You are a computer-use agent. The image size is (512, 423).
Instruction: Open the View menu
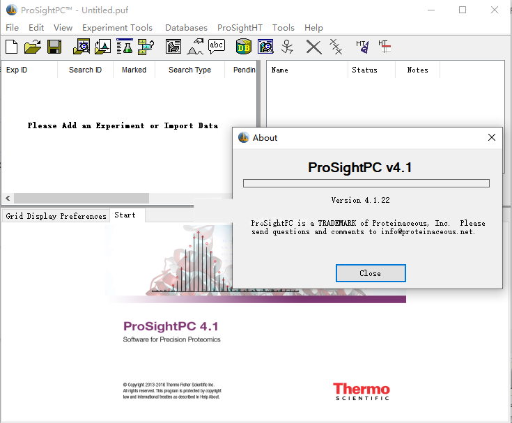63,28
